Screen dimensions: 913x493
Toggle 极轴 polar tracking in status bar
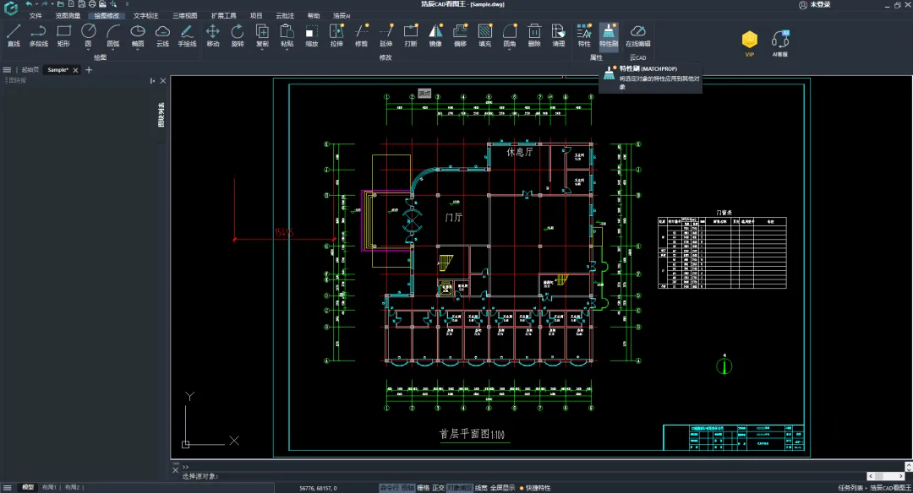[x=407, y=488]
